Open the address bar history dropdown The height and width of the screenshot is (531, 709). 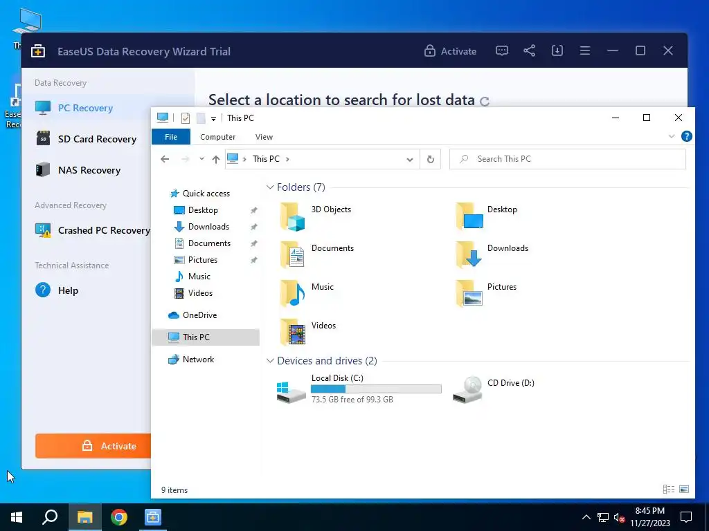[410, 160]
